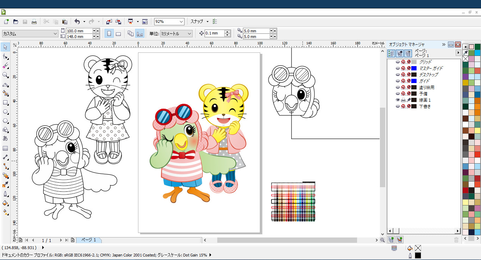Screen dimensions: 481x260
Task: Toggle visibility of 塗り絵用 layer
Action: 398,88
